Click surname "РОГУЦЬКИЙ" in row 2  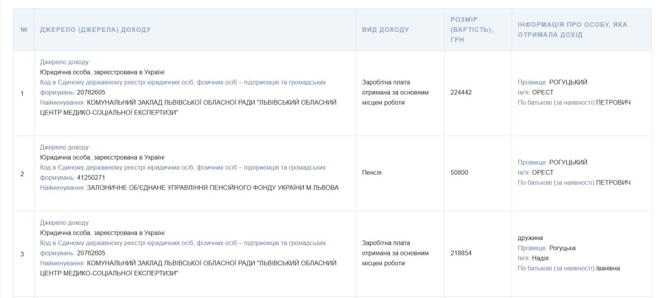(568, 162)
